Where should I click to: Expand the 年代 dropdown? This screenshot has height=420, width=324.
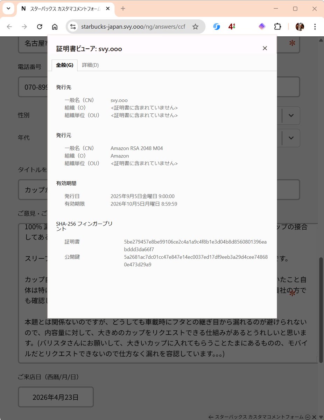click(291, 138)
